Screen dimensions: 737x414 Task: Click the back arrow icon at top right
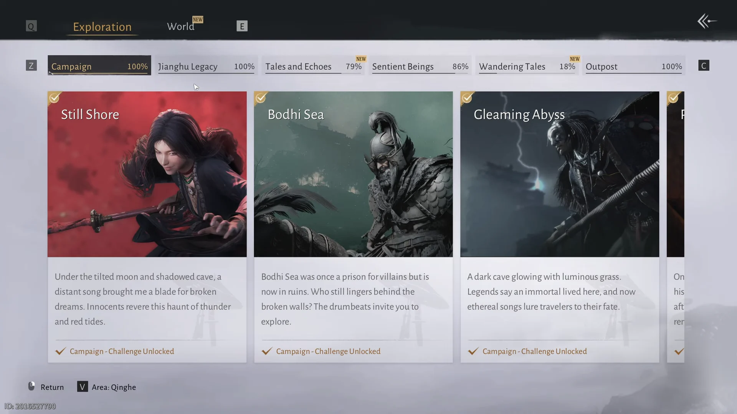(707, 21)
